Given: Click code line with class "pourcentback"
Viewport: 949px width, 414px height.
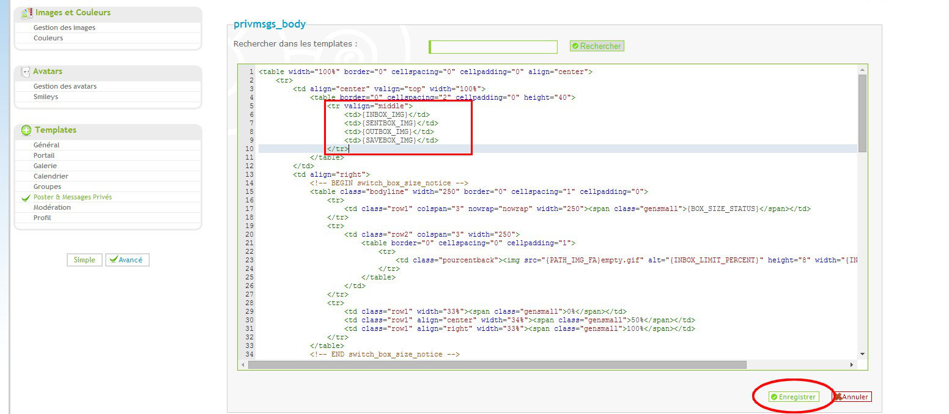Looking at the screenshot, I should click(627, 260).
